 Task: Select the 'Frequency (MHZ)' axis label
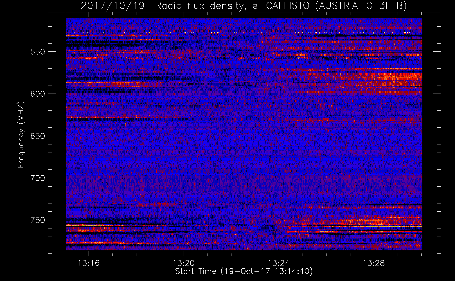[x=21, y=135]
